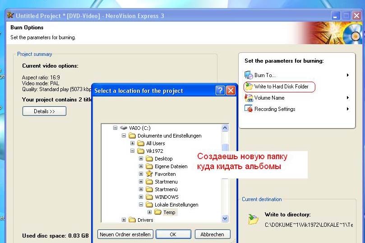
Task: Click the WINDOWS folder icon
Action: (x=149, y=197)
